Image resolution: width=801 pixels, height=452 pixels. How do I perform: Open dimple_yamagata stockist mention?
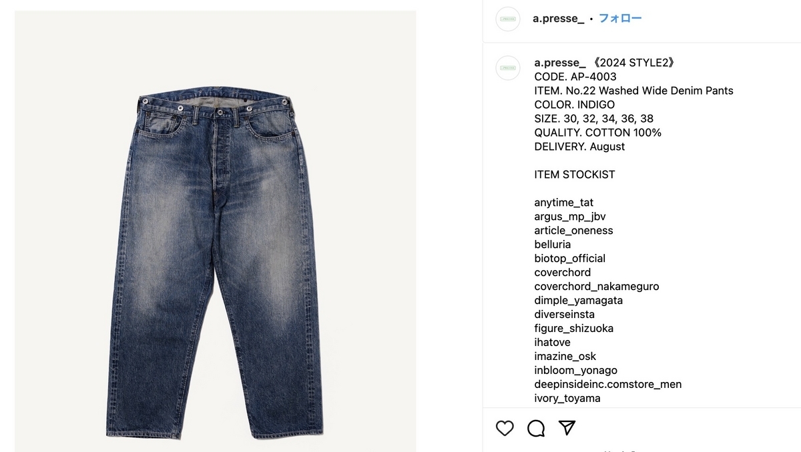point(578,301)
